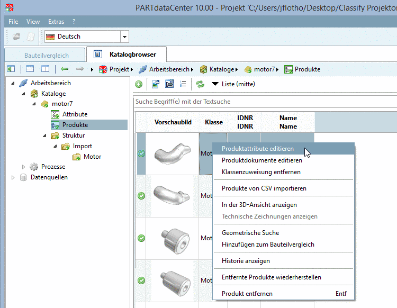
Task: Choose Produkt entfernen
Action: click(284, 294)
